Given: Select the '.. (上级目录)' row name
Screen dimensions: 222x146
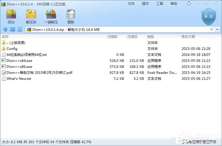Looking at the screenshot, I should [16, 43].
